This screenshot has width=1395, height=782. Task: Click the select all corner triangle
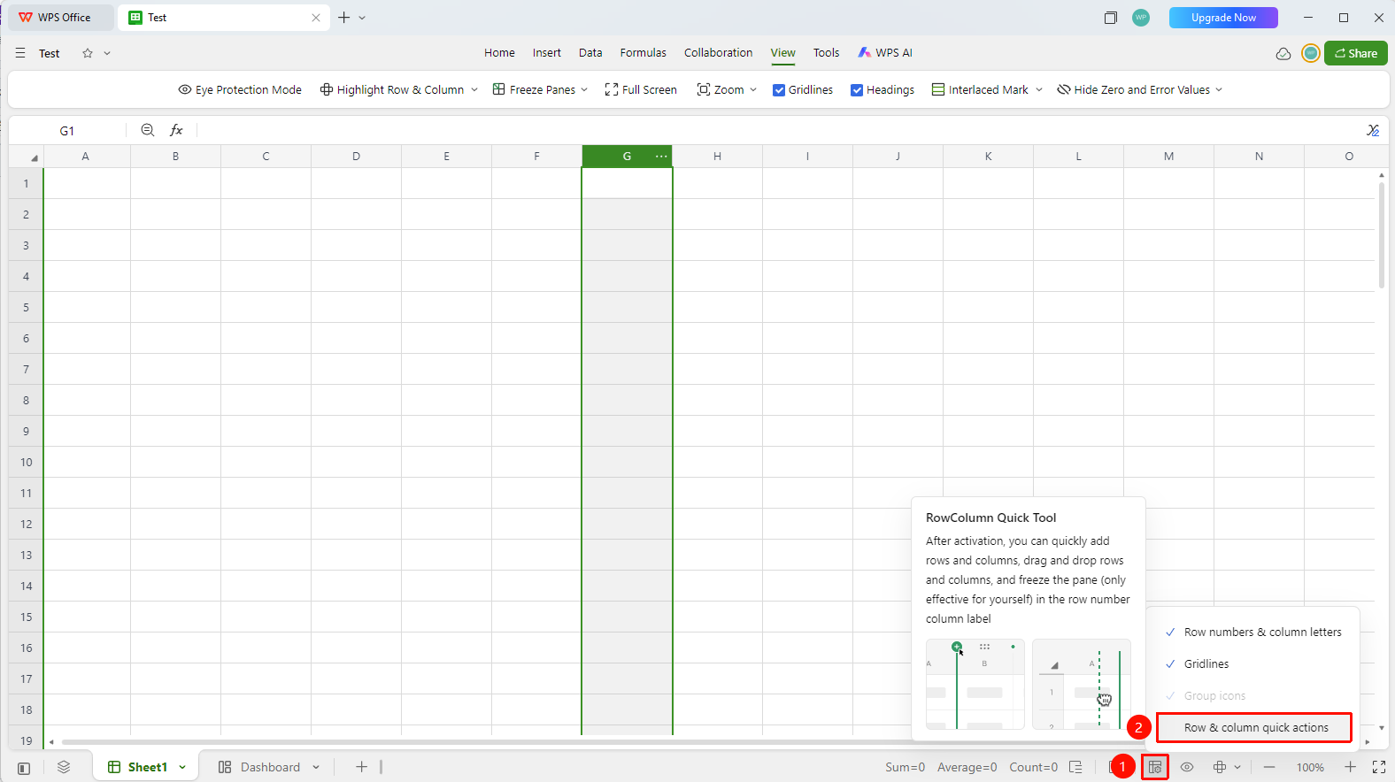[x=34, y=157]
